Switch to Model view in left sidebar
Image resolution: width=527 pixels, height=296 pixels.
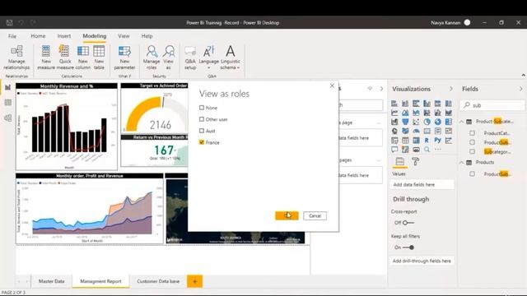pyautogui.click(x=7, y=118)
